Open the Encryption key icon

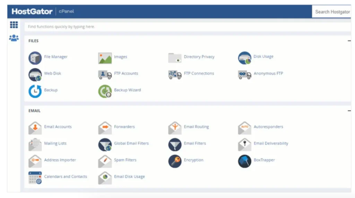coord(175,161)
